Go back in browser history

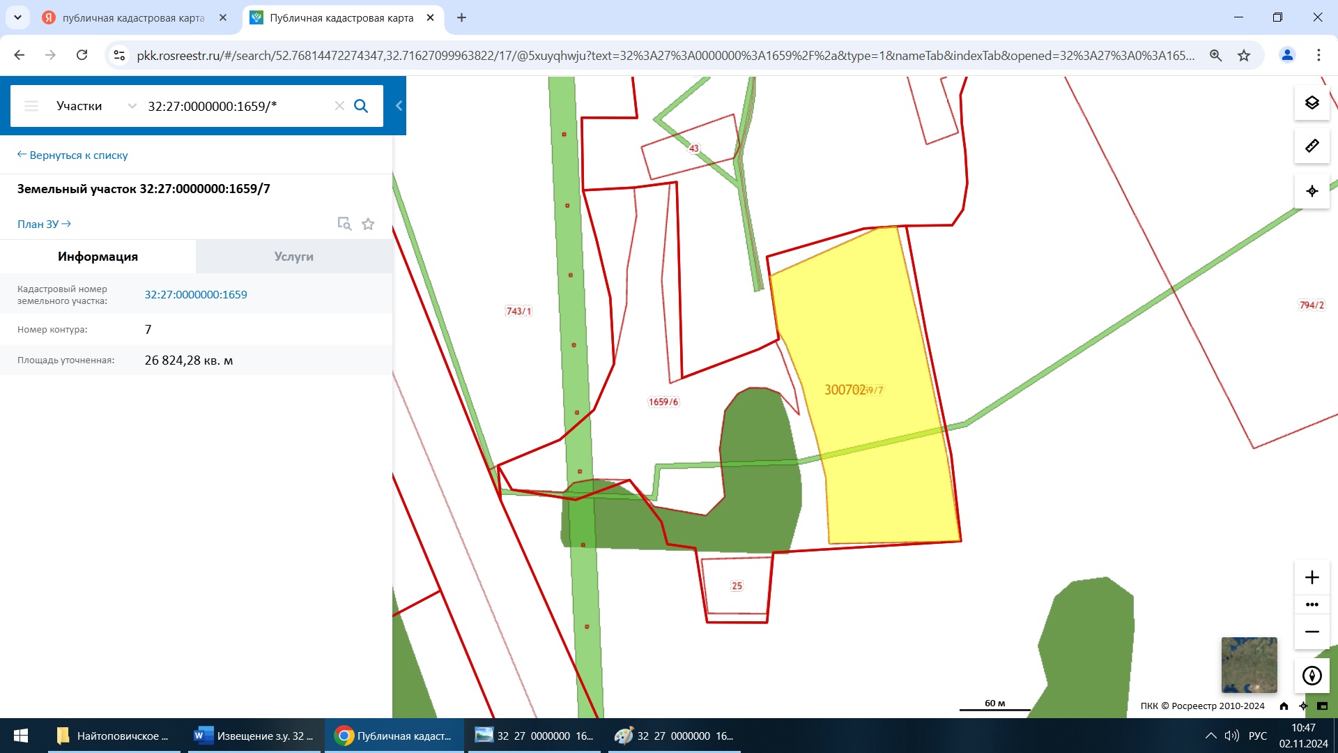pyautogui.click(x=20, y=55)
